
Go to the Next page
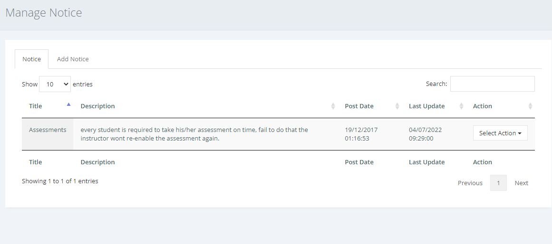click(522, 183)
